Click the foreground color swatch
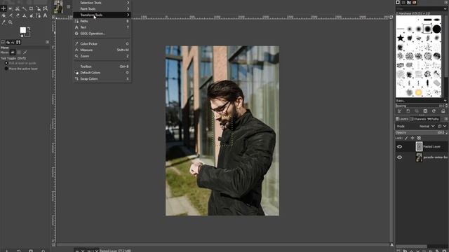Screen dimensions: 449x252 click(23, 29)
